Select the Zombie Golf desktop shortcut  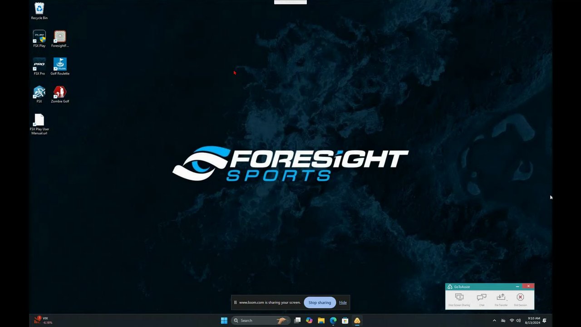coord(60,94)
